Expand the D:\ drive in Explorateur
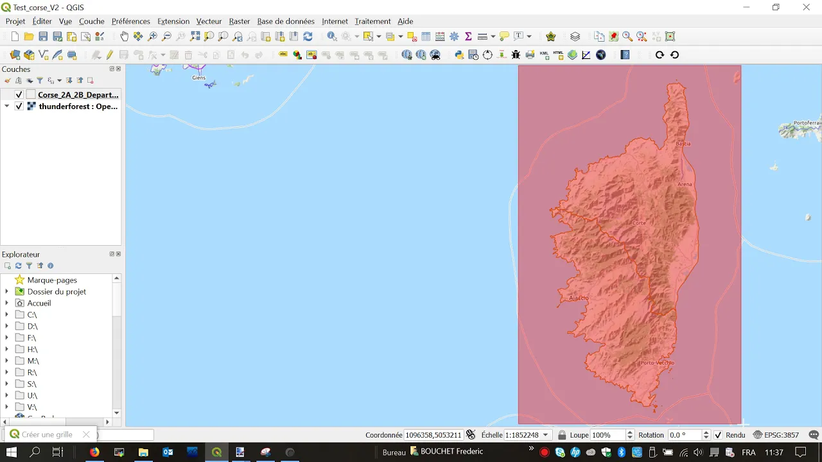The image size is (822, 462). [x=6, y=326]
